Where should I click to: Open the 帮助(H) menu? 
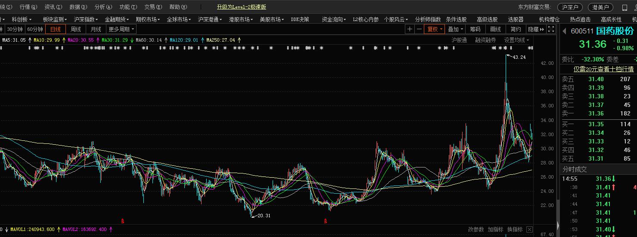click(178, 7)
